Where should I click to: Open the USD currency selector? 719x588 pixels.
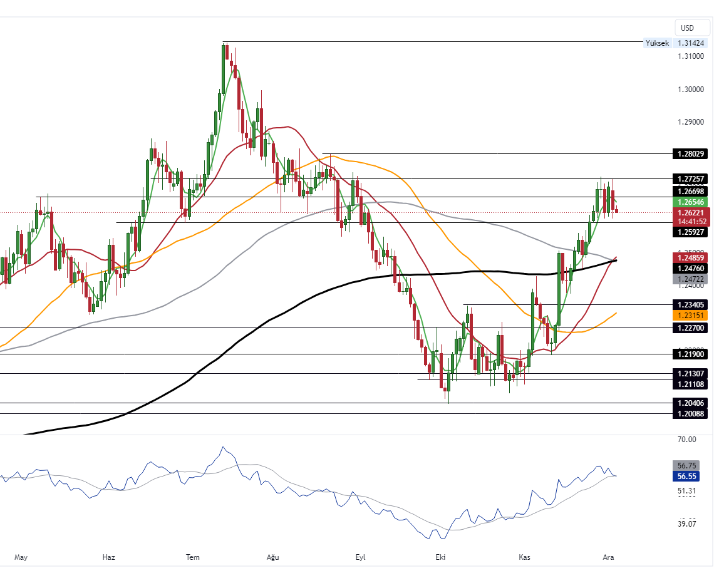687,28
